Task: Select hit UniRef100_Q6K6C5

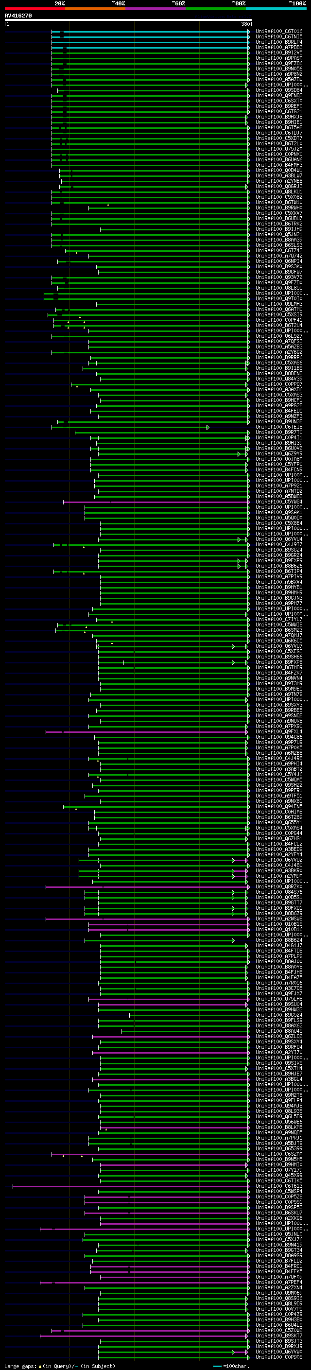Action: pyautogui.click(x=279, y=641)
